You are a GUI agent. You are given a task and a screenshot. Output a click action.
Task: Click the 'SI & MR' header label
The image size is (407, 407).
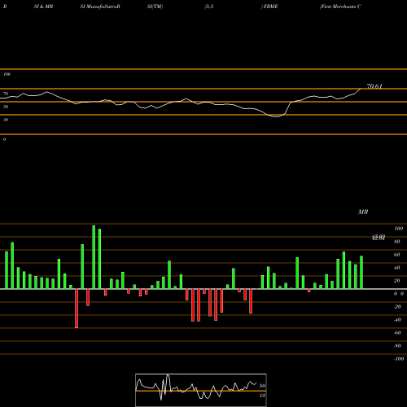coord(43,7)
